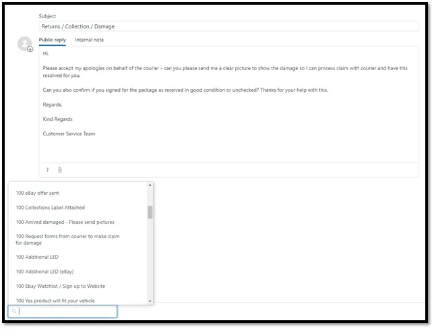This screenshot has height=329, width=434.
Task: Switch to the Public reply tab
Action: [53, 40]
